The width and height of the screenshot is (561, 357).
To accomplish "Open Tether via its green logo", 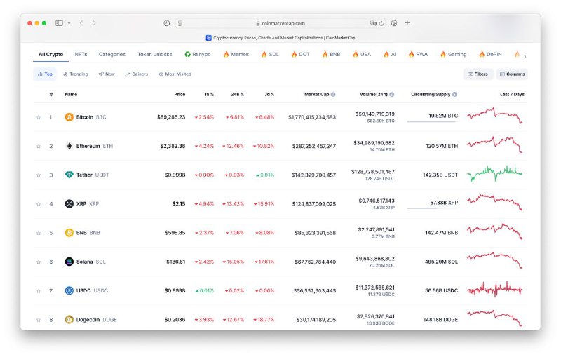I will 69,175.
